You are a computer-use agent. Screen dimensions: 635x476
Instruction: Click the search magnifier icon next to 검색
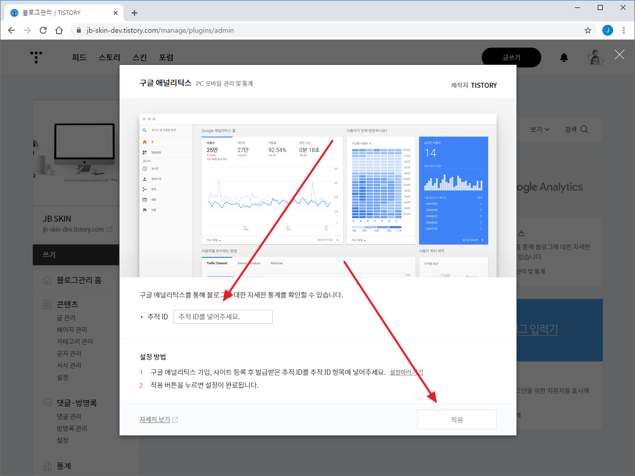coord(584,129)
